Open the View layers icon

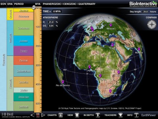(77, 115)
